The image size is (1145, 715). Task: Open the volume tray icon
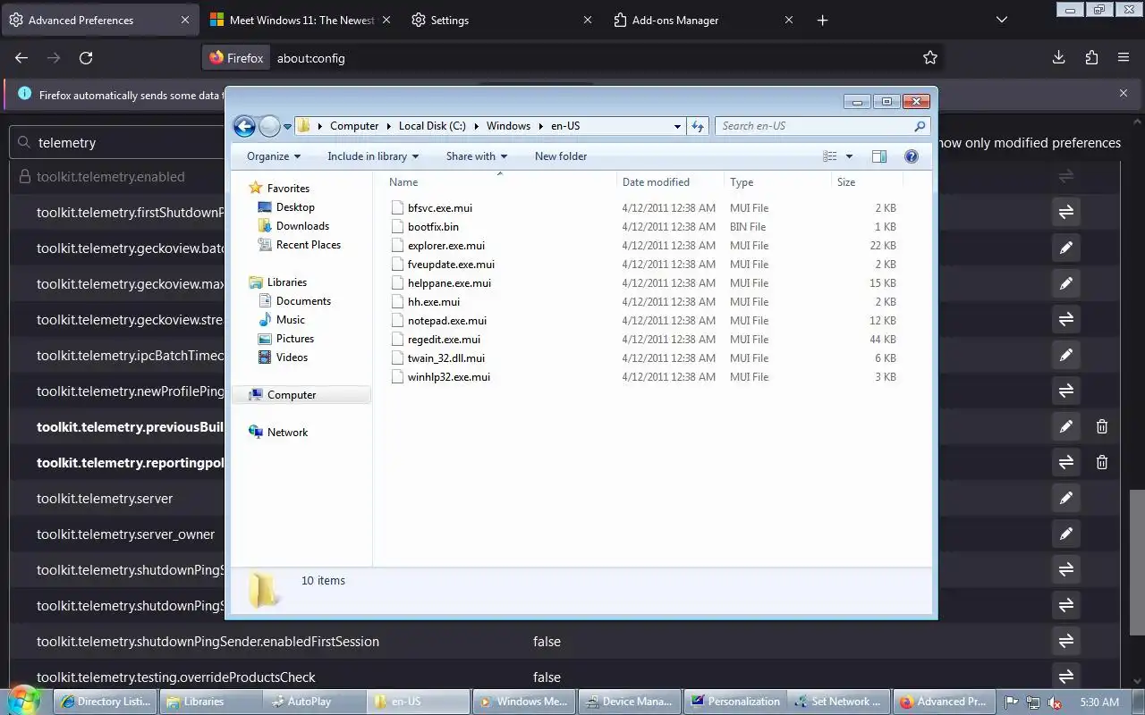[1055, 702]
